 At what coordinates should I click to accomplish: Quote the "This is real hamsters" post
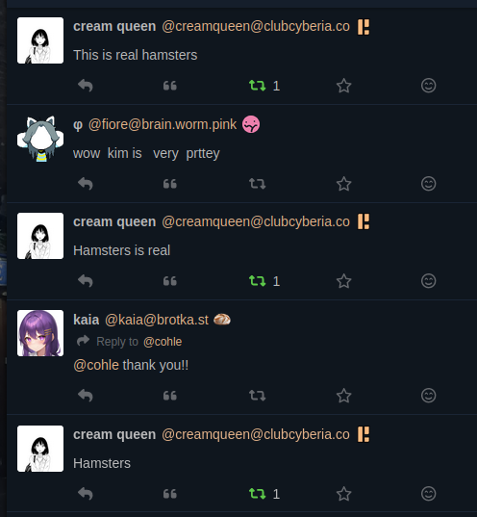(170, 86)
